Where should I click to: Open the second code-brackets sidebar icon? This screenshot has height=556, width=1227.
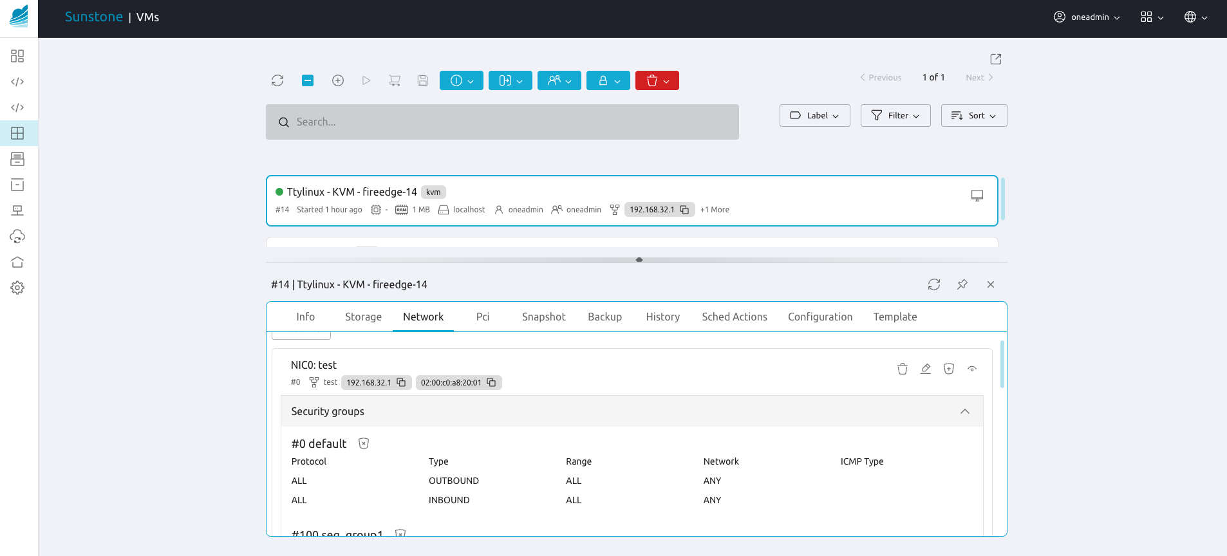pyautogui.click(x=17, y=107)
